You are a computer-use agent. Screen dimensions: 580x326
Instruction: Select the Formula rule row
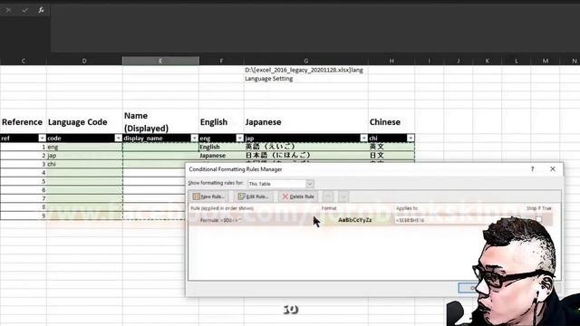(371, 220)
